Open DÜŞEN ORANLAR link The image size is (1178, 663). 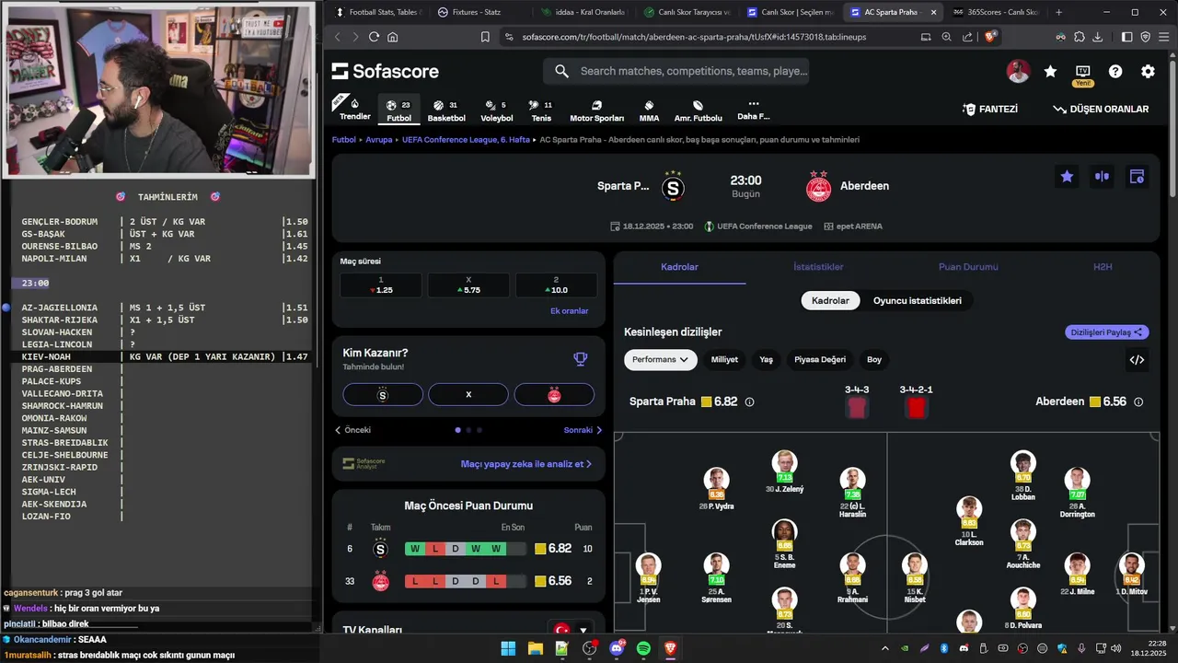pyautogui.click(x=1101, y=109)
